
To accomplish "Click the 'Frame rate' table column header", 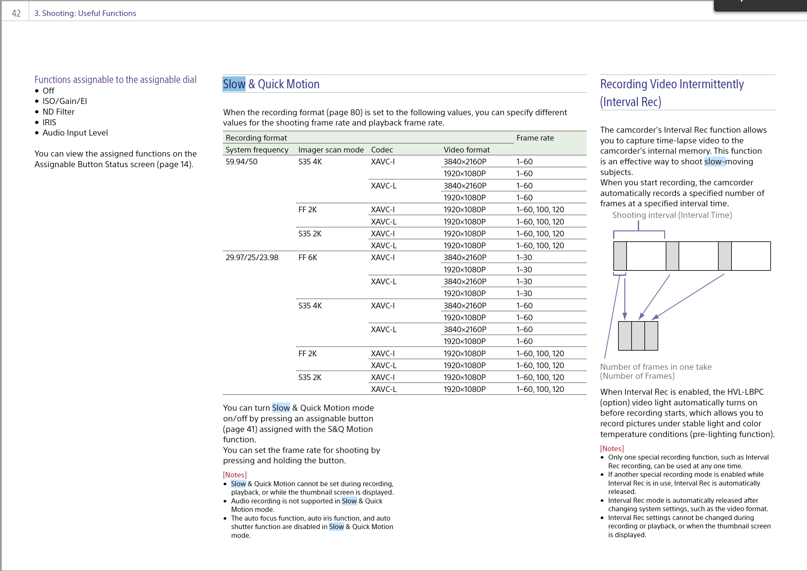I will (x=535, y=138).
